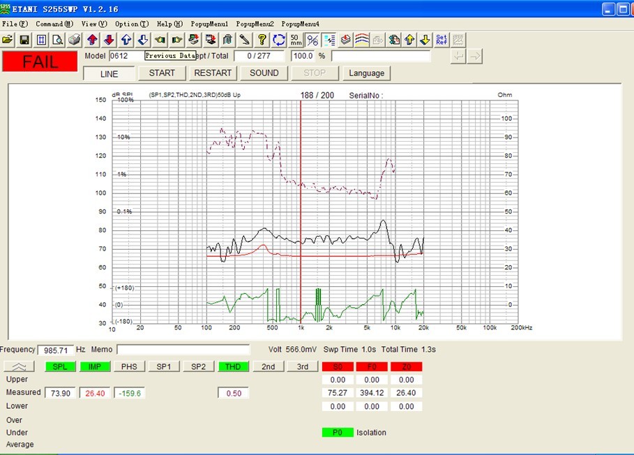This screenshot has height=455, width=634.
Task: Click the open folder toolbar icon
Action: coord(8,40)
